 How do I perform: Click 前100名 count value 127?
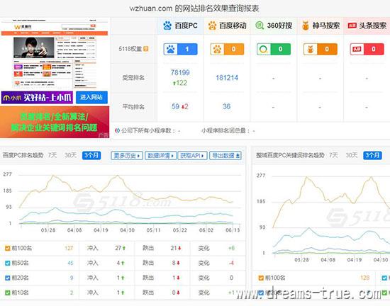pos(69,248)
